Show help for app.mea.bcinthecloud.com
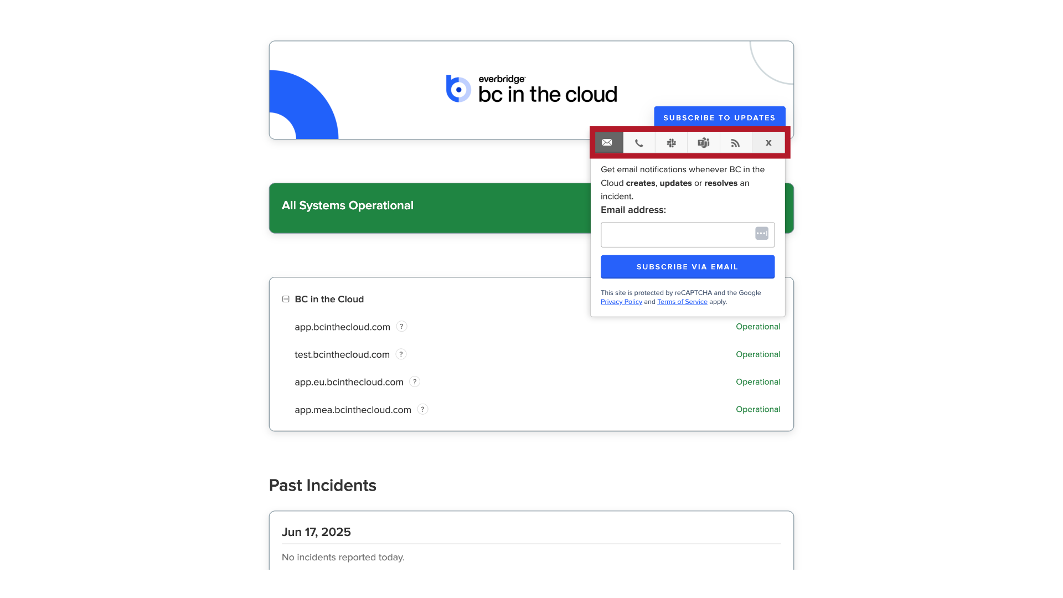The image size is (1063, 598). pyautogui.click(x=422, y=409)
